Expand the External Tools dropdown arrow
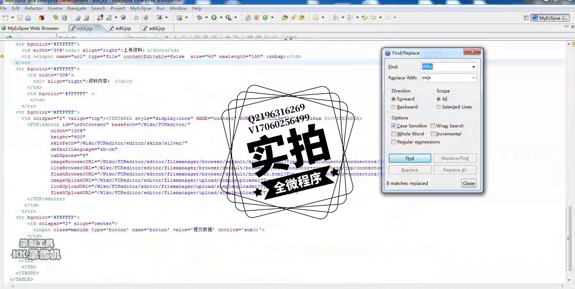Image resolution: width=575 pixels, height=289 pixels. 236,17
